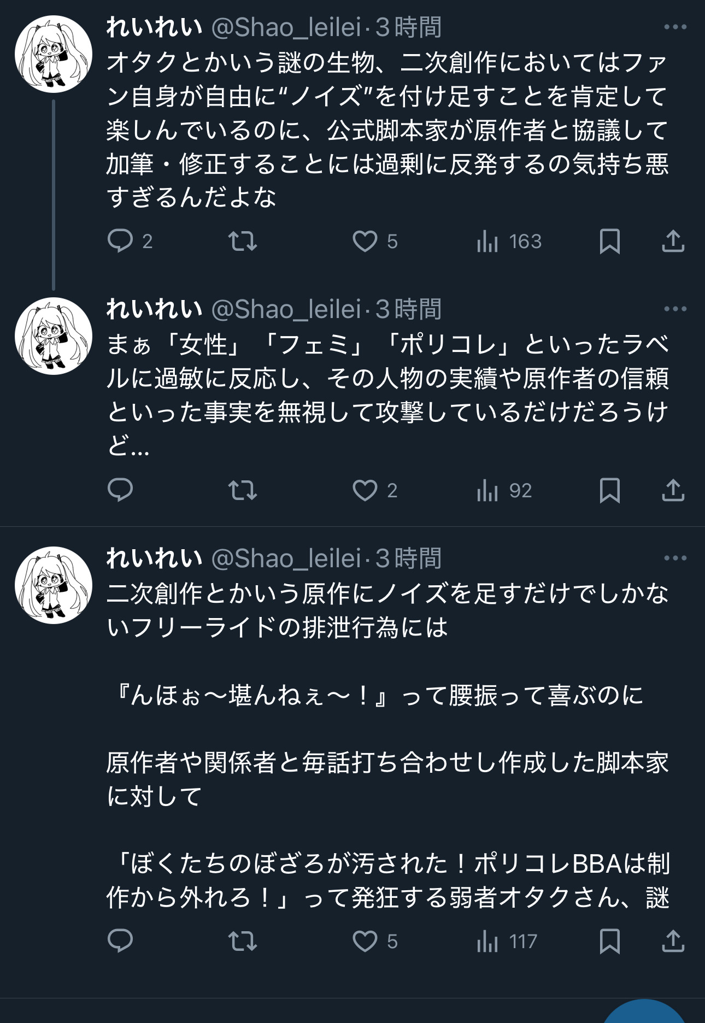
Task: View analytics showing 163 views
Action: click(x=487, y=241)
